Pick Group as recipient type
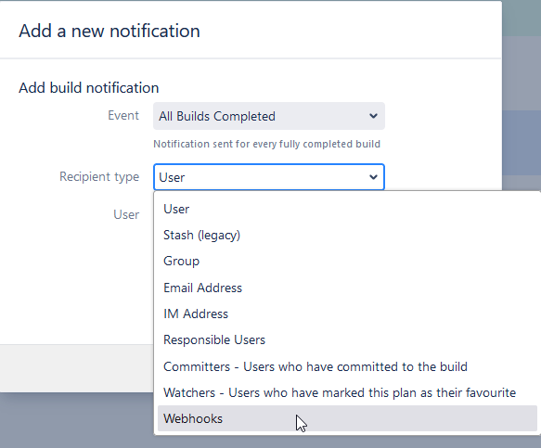The width and height of the screenshot is (541, 448). point(347,261)
